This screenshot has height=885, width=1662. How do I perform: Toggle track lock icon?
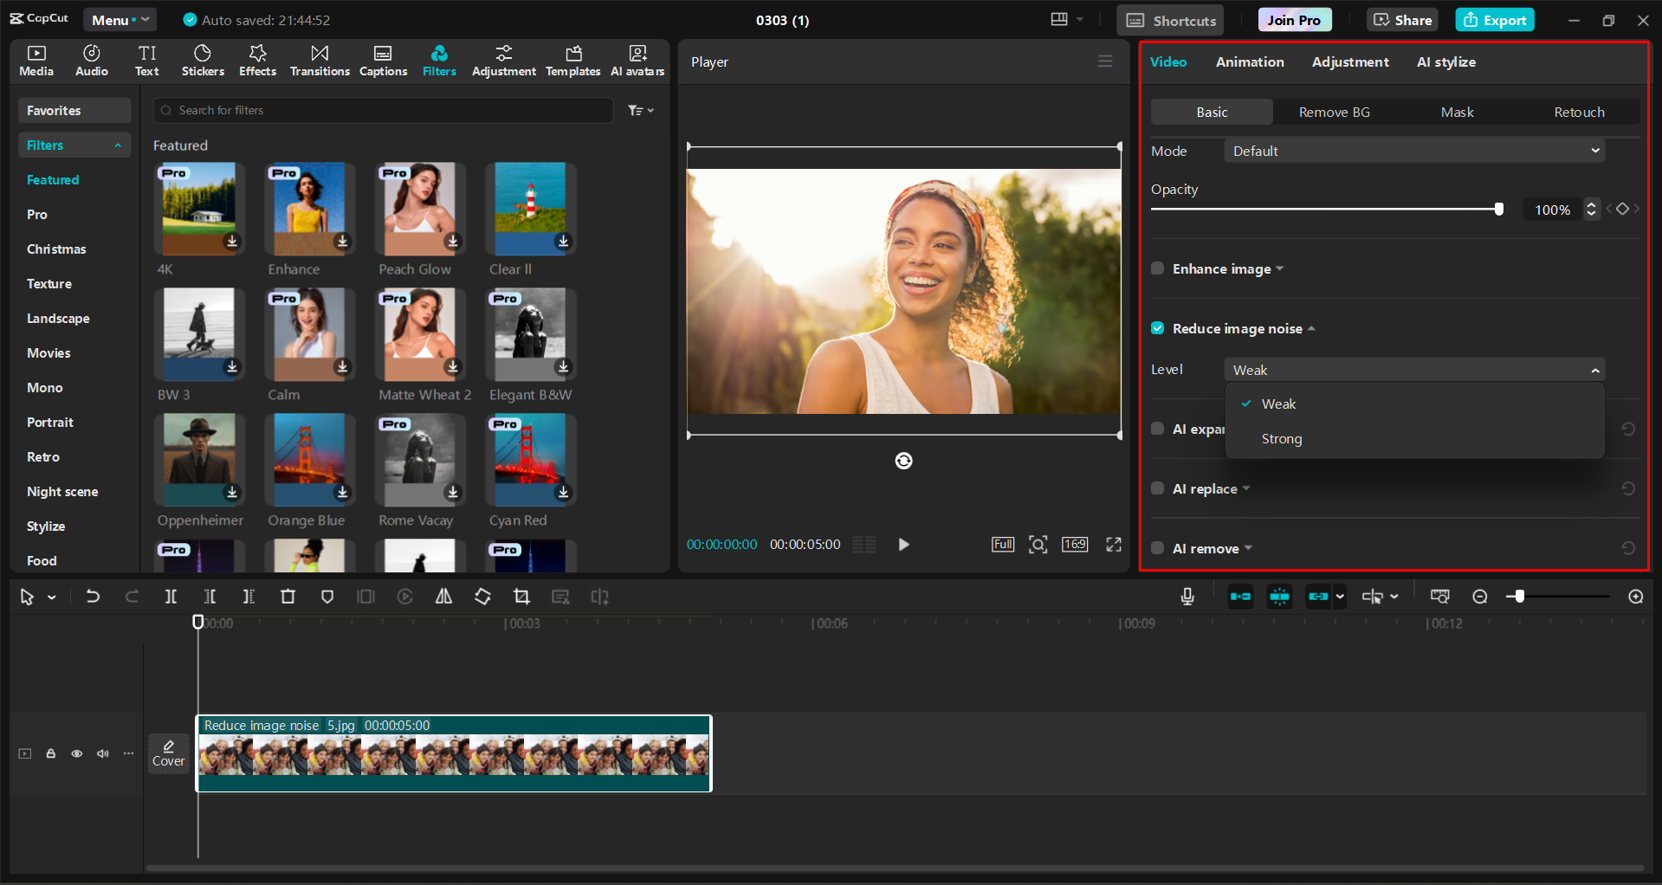(51, 753)
